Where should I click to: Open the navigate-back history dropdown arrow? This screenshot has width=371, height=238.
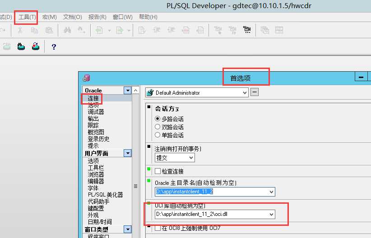click(110, 31)
